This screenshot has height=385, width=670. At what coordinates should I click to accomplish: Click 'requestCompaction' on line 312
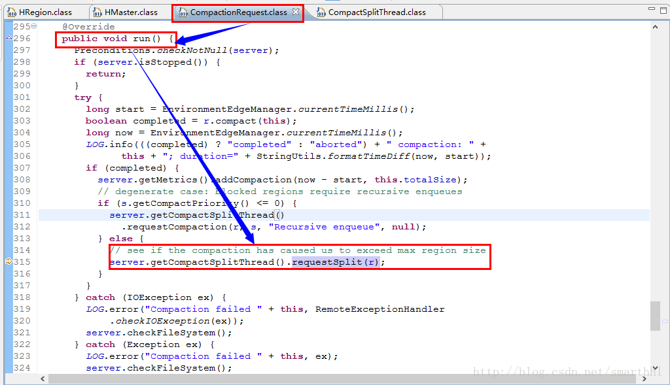pos(177,227)
